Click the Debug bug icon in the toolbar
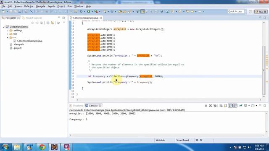The height and width of the screenshot is (151, 269). (x=81, y=11)
